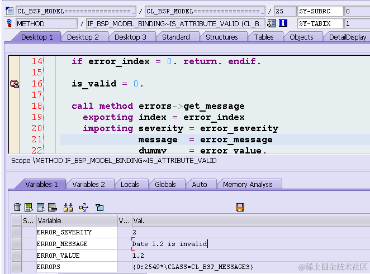
Task: Click the CL_BSP_MESSAGES object reference value
Action: [x=251, y=267]
